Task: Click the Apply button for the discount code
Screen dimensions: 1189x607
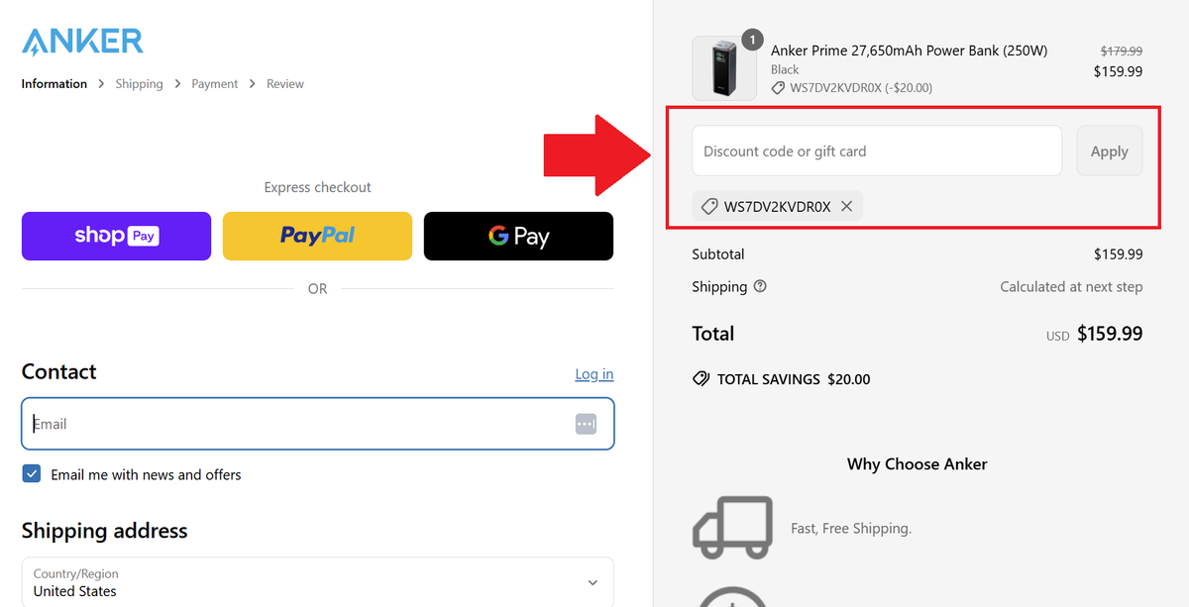Action: 1109,151
